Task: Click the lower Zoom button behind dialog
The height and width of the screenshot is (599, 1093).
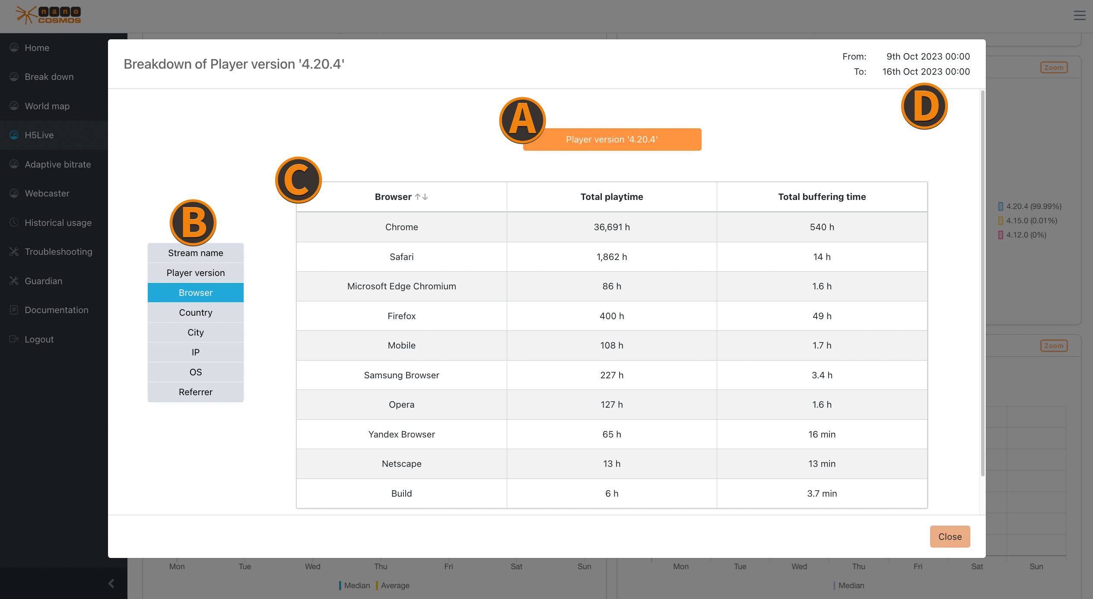Action: 1054,345
